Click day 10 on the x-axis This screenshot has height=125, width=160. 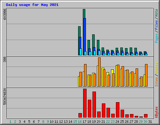[x=52, y=122]
